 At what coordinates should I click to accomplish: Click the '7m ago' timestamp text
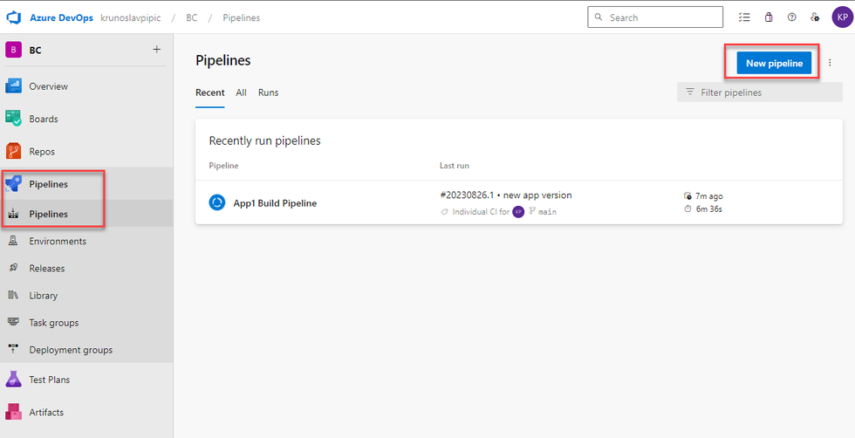point(708,195)
